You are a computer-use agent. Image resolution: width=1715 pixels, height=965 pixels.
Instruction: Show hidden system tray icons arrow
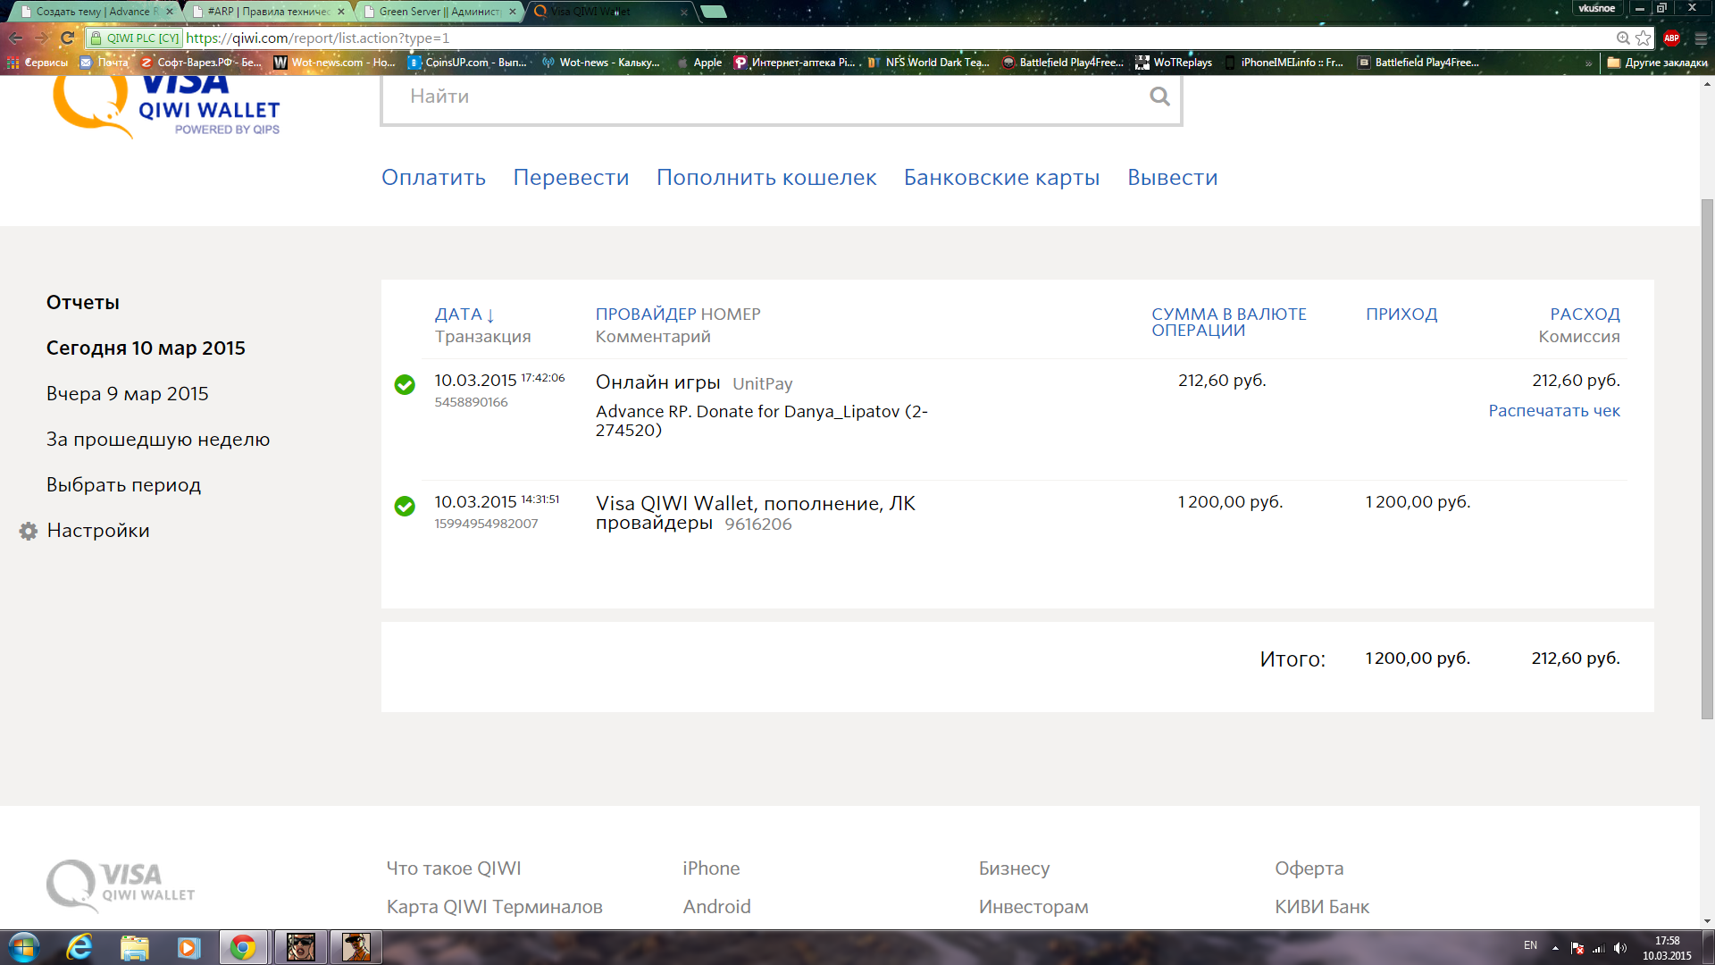1555,947
